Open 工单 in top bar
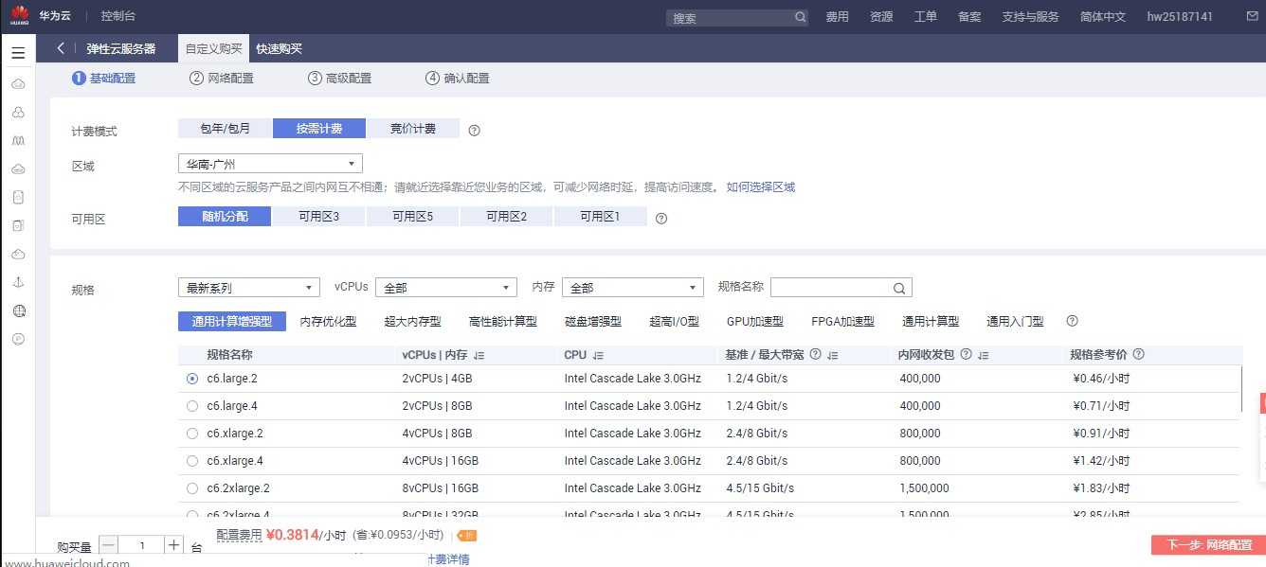1266x567 pixels. [926, 17]
